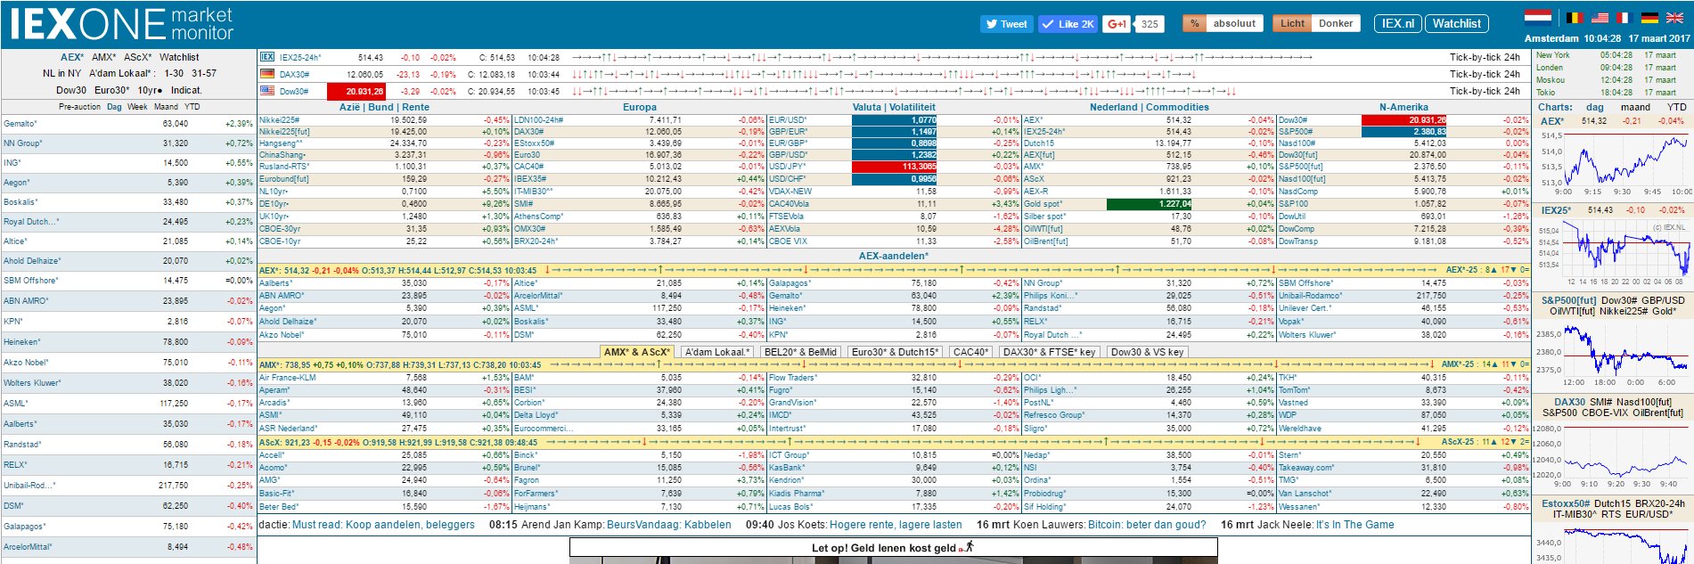Select the BEL20* & BelMid tab

click(800, 352)
